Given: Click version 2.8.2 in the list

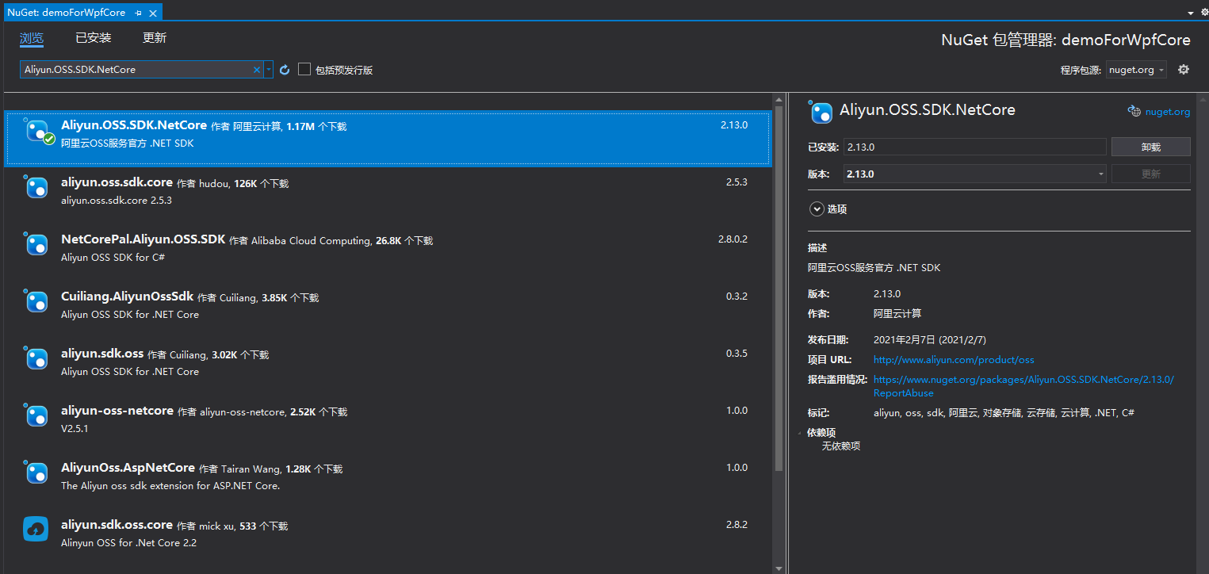Looking at the screenshot, I should (736, 525).
